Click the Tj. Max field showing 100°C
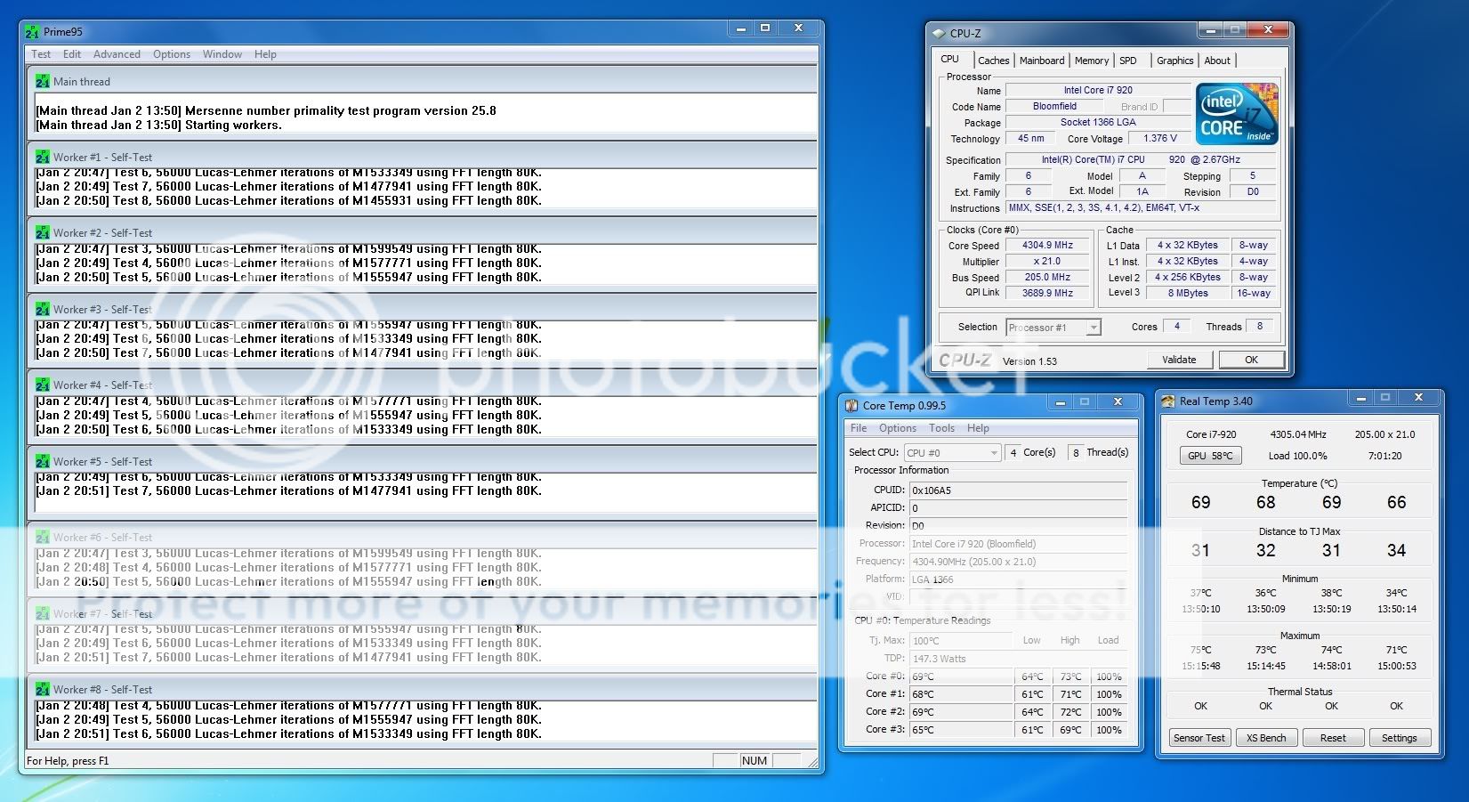Screen dimensions: 1469x802 960,641
